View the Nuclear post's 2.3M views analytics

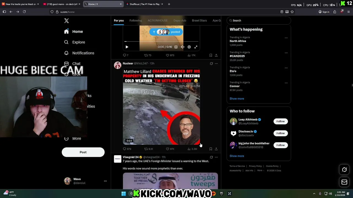(192, 149)
